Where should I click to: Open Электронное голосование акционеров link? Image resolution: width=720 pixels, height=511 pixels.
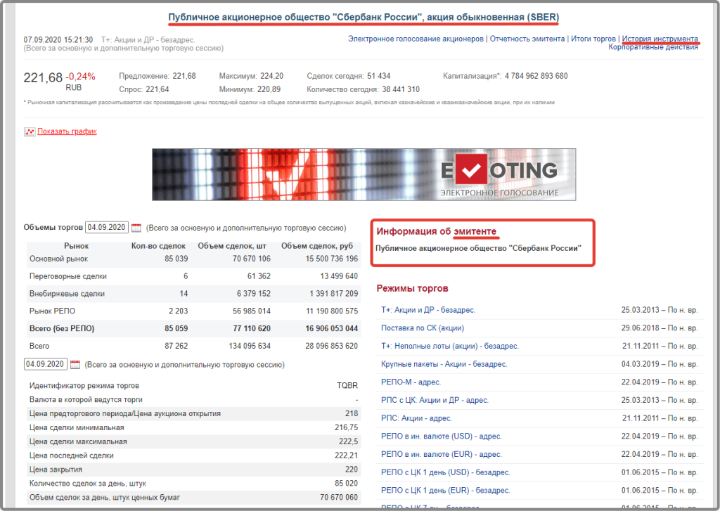coord(416,39)
